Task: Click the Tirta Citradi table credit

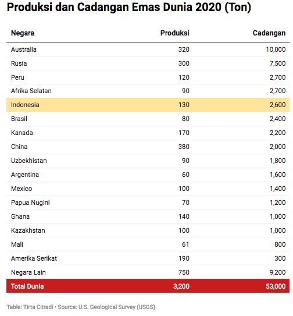Action: (x=38, y=307)
